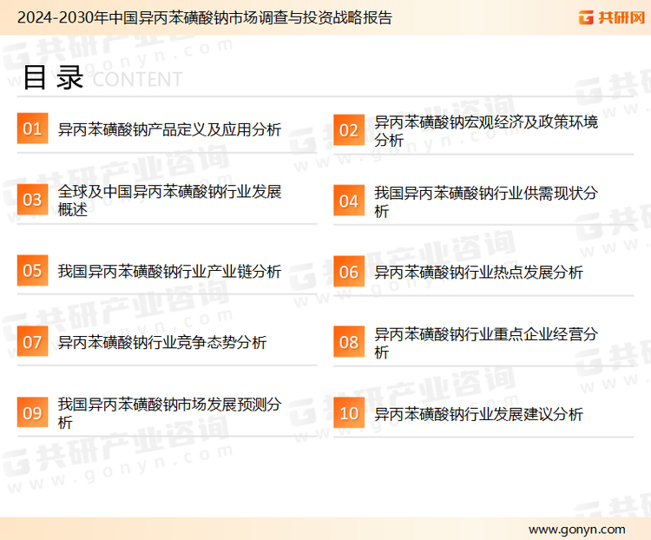Select chapter 异丙苯磺酸钠行业重点企业经营分析
Screen dimensions: 651x540
click(486, 343)
